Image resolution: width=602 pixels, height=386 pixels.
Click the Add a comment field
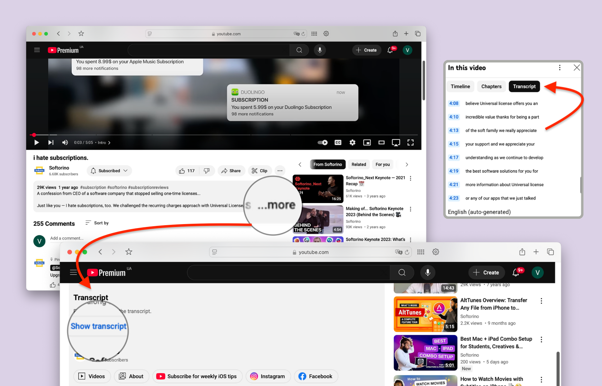[x=67, y=238]
